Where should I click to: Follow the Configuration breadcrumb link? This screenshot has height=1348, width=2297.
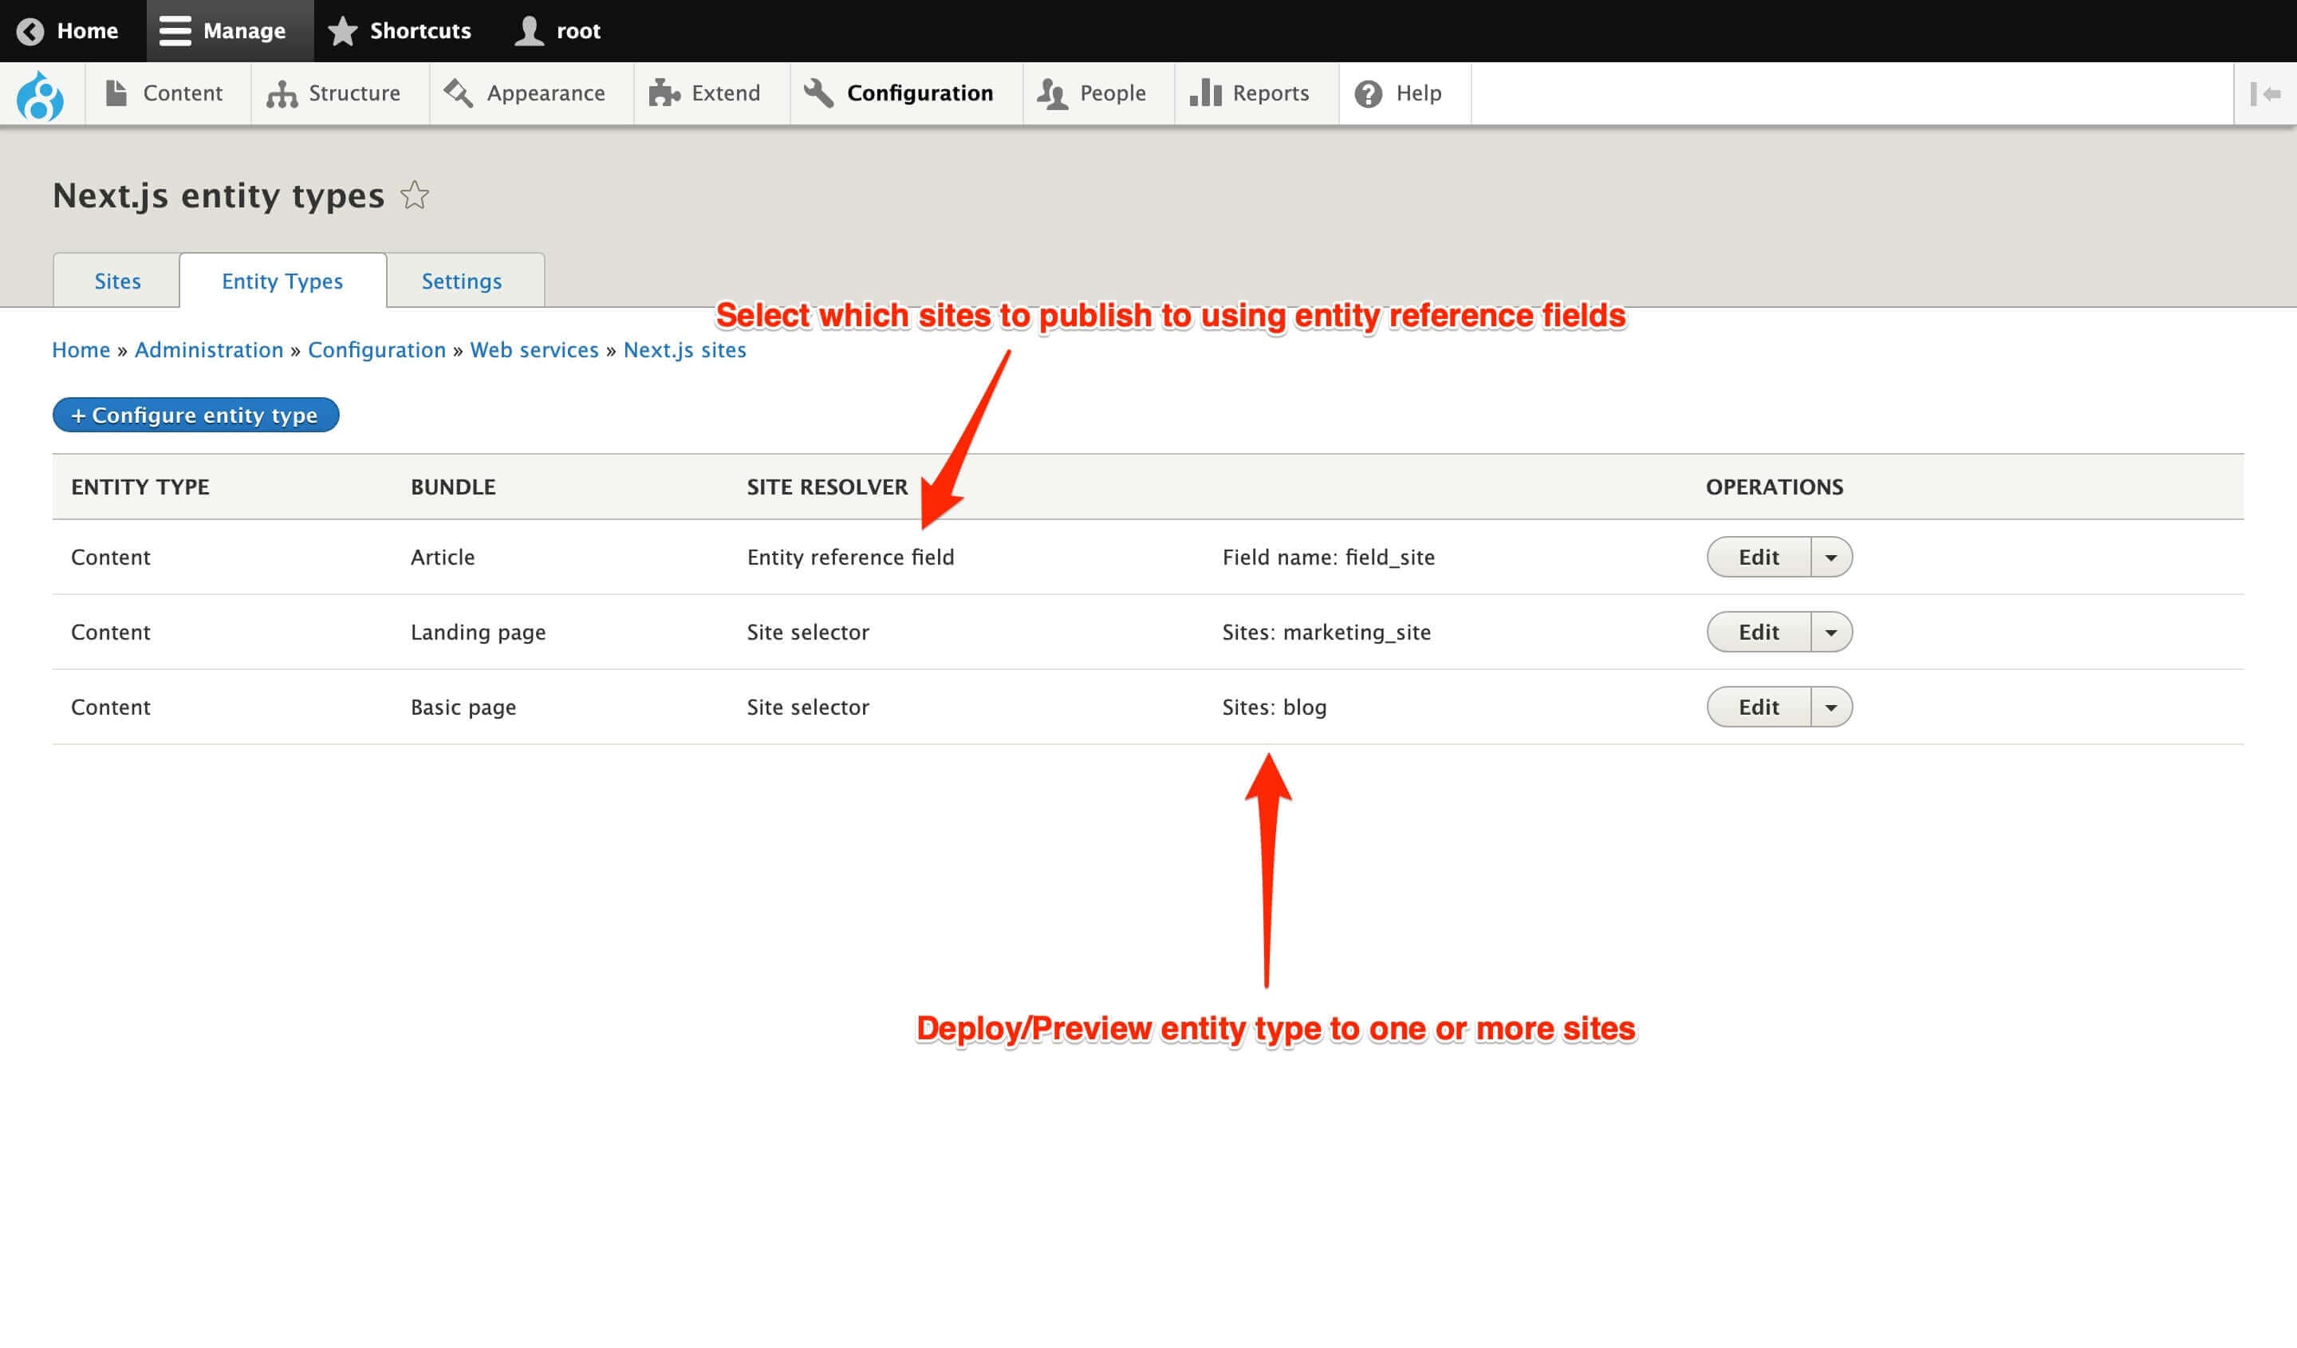(376, 350)
